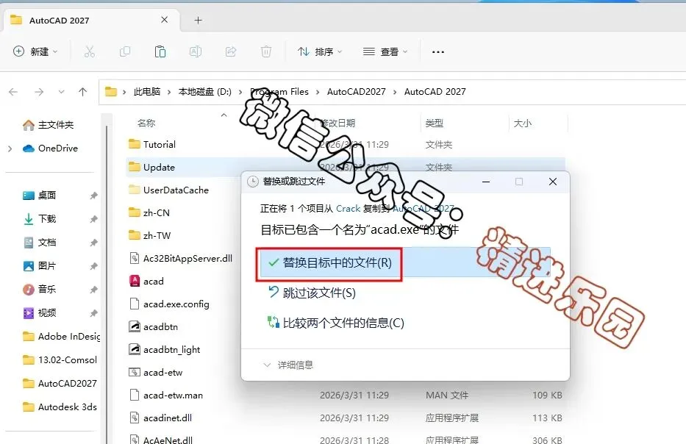Select the AutoCAD 2027 tab
The height and width of the screenshot is (444, 686).
91,20
